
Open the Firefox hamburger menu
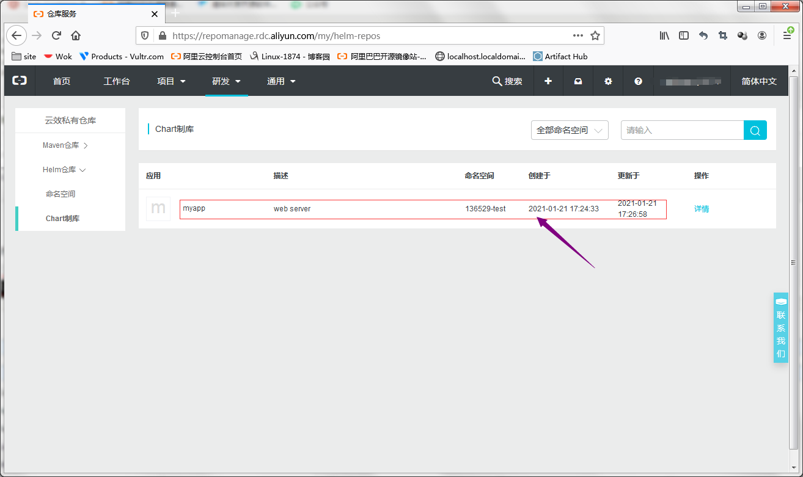pos(787,35)
